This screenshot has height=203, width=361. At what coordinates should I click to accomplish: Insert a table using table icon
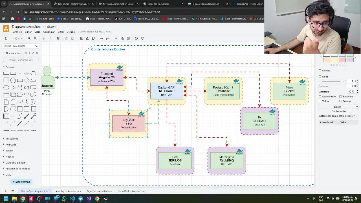point(128,38)
